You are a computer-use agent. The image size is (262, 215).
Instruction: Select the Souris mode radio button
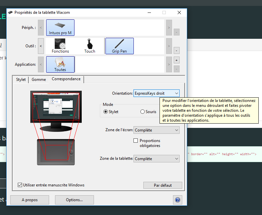[142, 112]
